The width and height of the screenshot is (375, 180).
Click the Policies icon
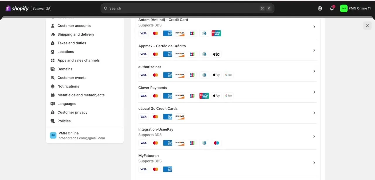coord(53,121)
